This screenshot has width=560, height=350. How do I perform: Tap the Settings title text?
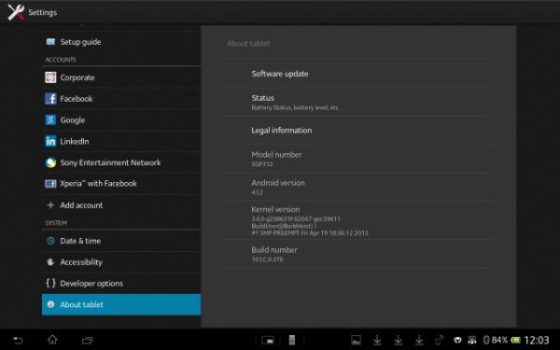[43, 12]
